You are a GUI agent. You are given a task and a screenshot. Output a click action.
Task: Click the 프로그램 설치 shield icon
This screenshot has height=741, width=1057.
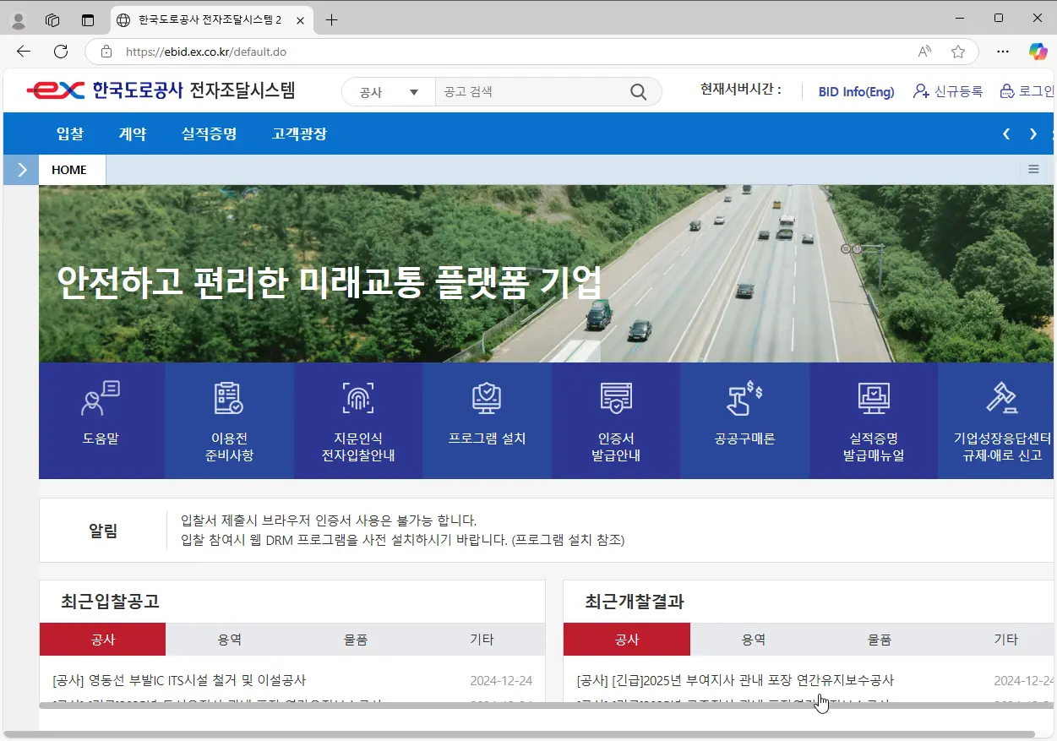coord(487,421)
